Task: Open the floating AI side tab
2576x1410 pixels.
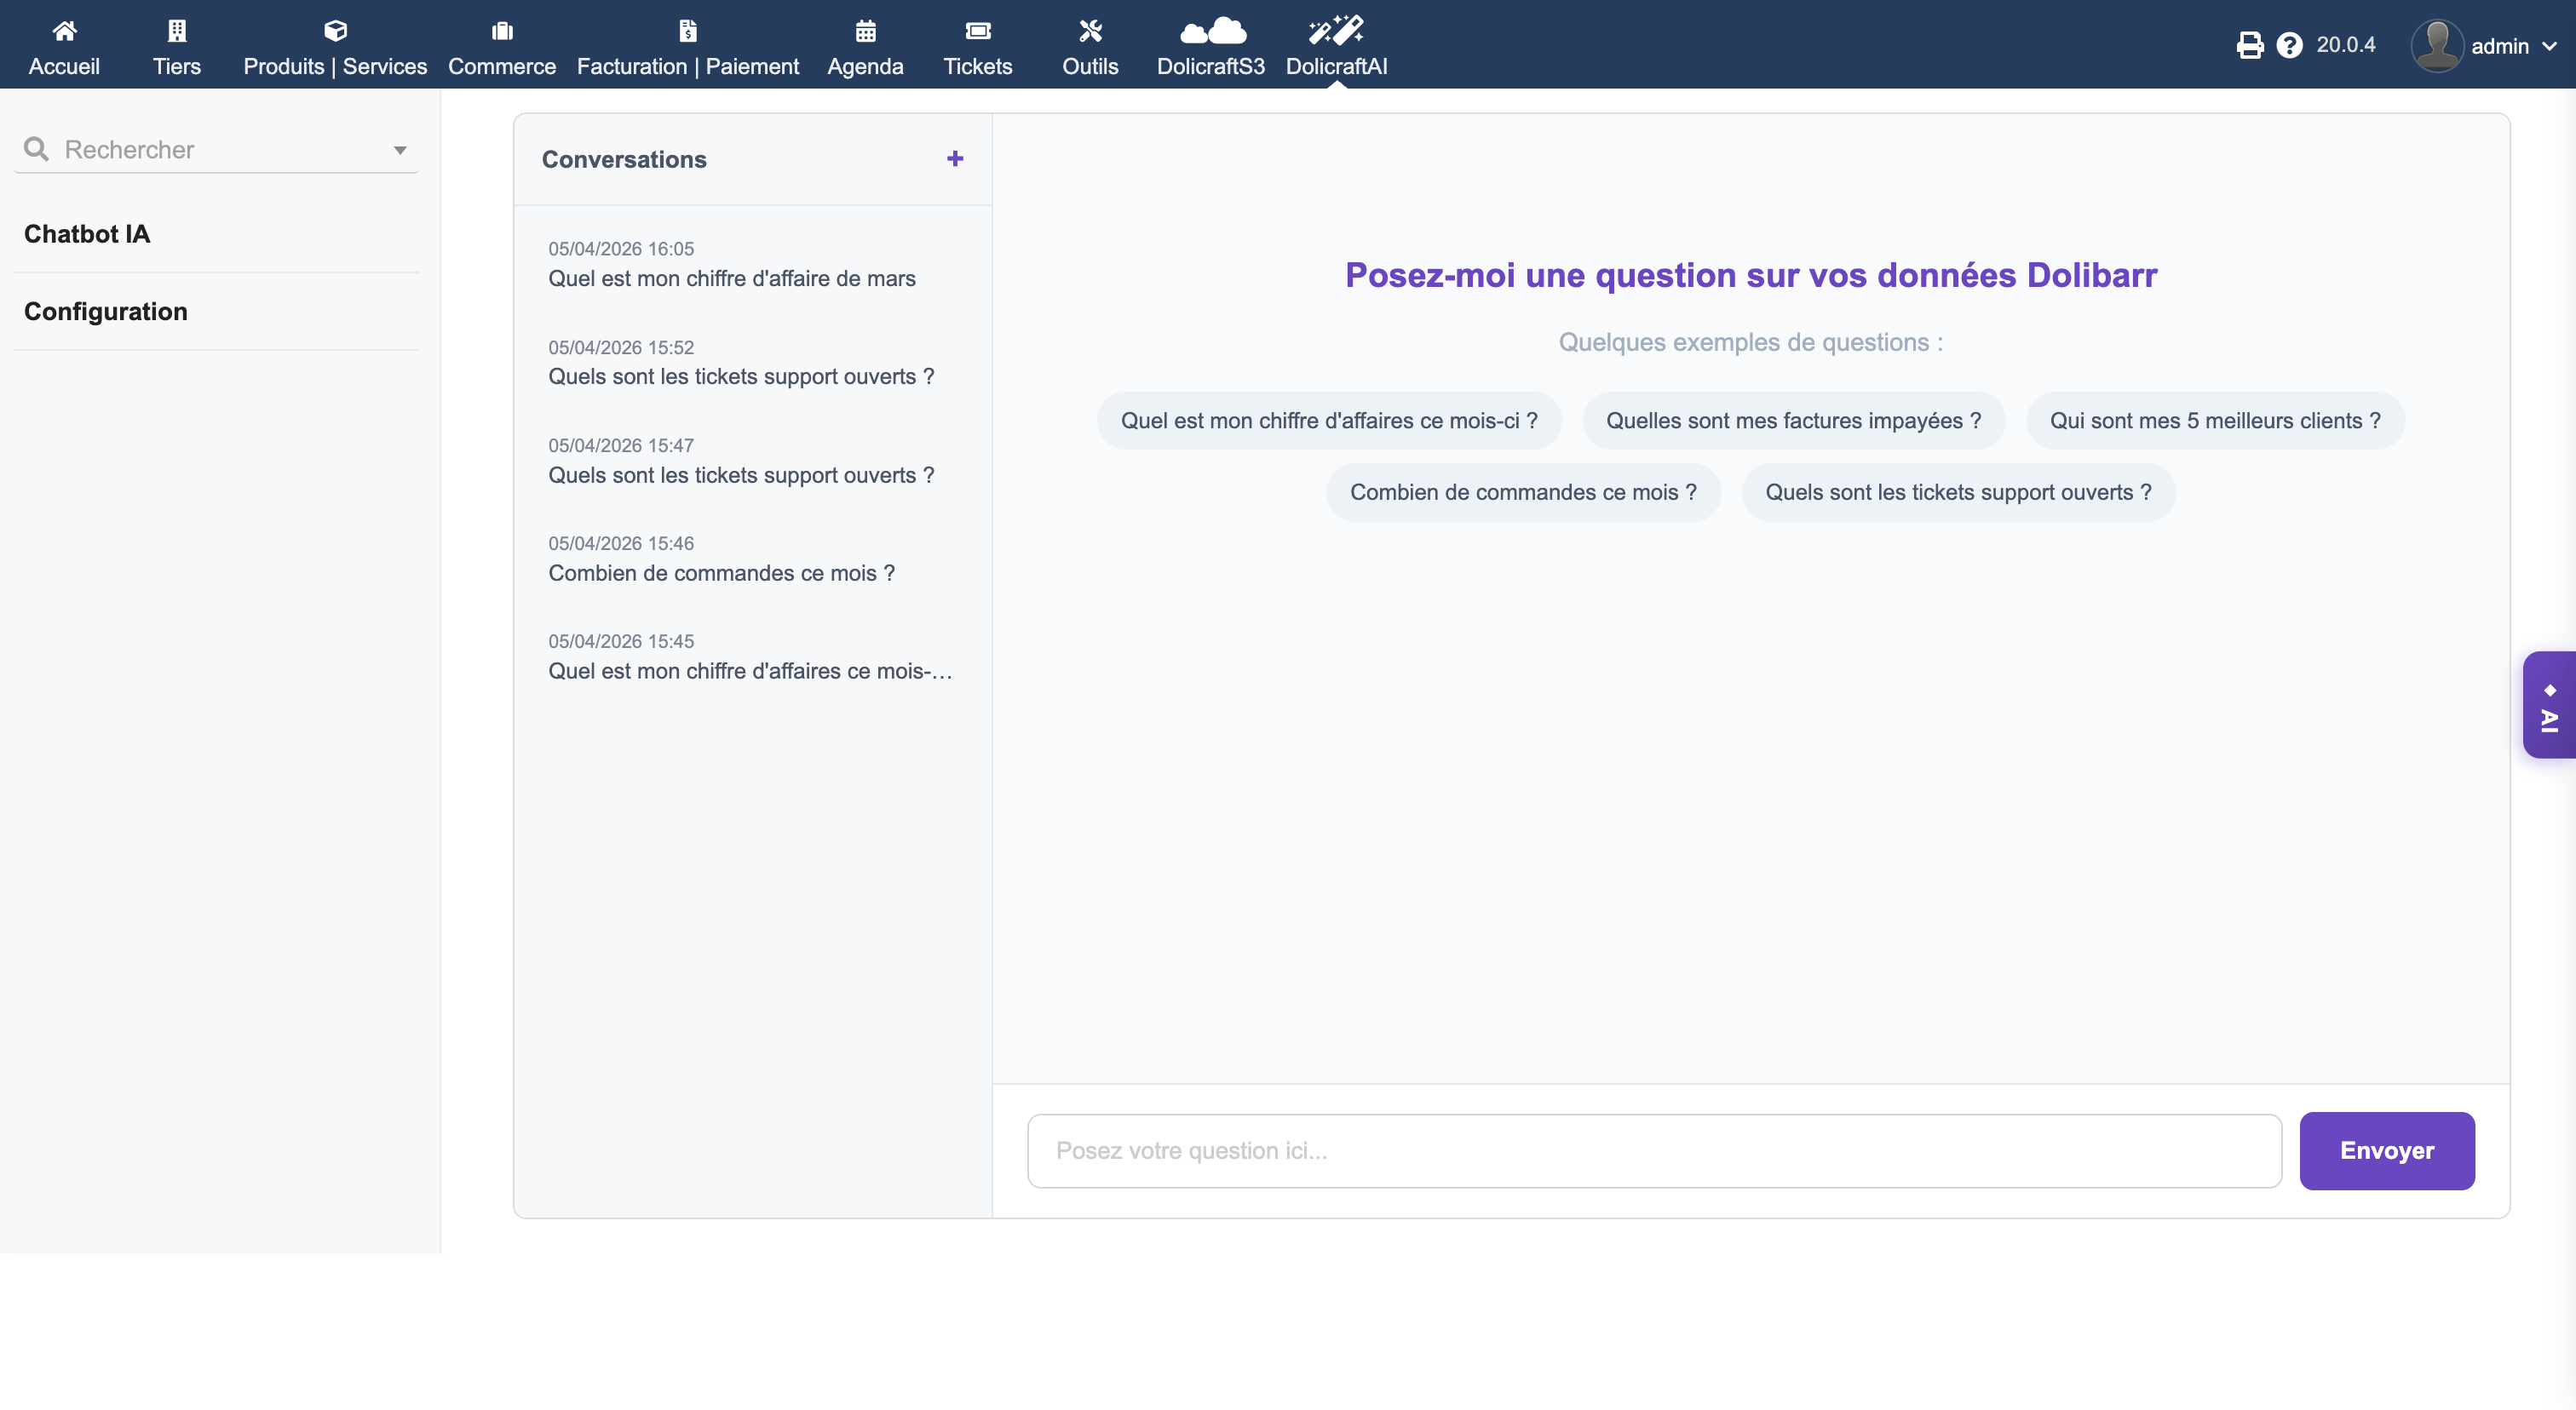Action: point(2549,706)
